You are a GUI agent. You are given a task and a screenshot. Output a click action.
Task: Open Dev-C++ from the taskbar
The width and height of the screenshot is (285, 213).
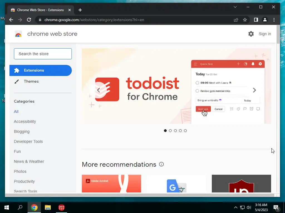tap(62, 207)
